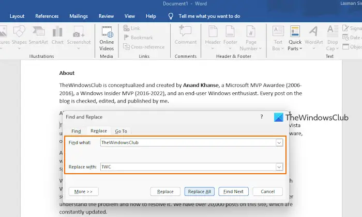362x217 pixels.
Task: Open the Layout ribbon tab
Action: pos(17,16)
